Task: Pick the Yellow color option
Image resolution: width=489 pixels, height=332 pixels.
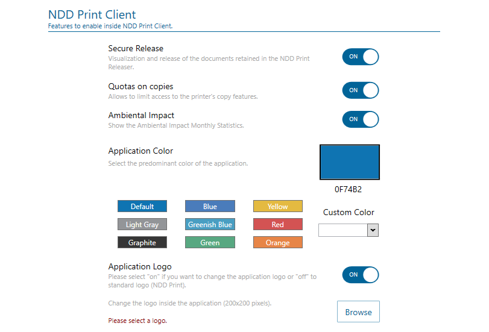Action: [277, 207]
